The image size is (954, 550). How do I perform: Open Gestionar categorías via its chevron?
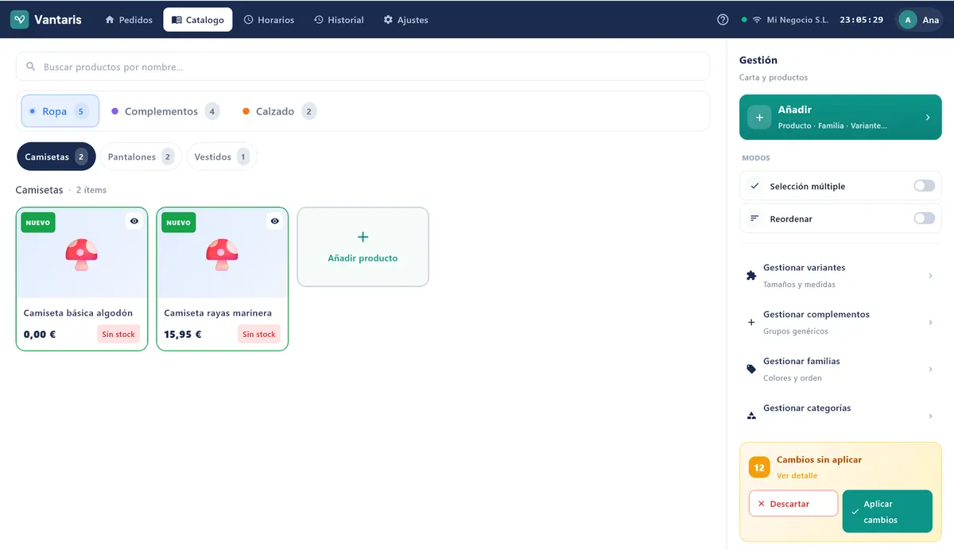930,416
